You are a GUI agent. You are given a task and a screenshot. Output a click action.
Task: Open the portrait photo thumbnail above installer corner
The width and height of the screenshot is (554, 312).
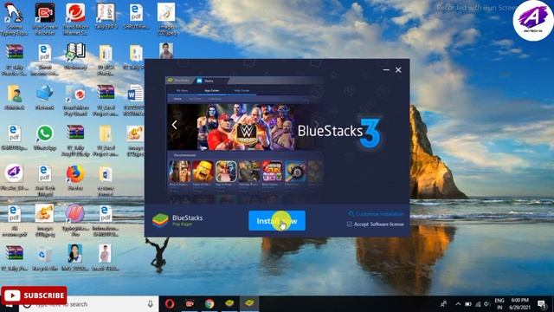[x=166, y=50]
